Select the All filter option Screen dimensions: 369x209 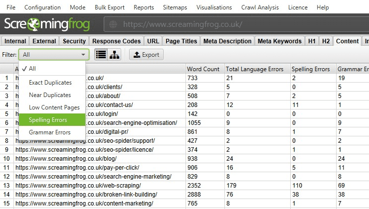[52, 69]
